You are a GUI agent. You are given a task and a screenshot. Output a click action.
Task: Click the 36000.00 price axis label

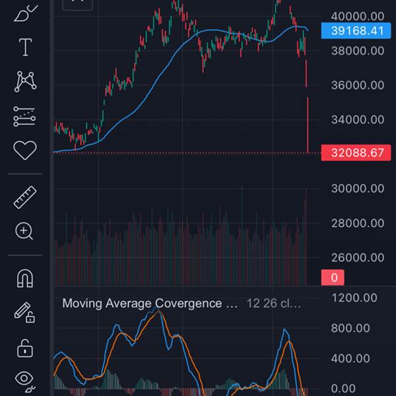click(x=358, y=85)
